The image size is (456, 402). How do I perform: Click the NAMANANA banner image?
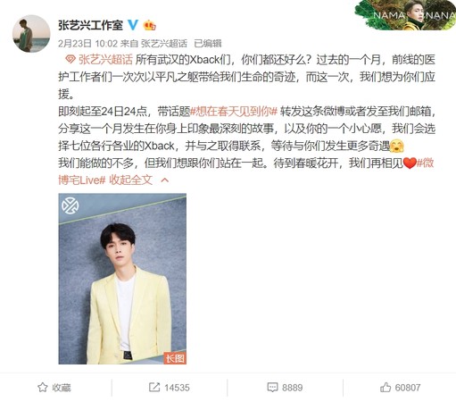[405, 15]
